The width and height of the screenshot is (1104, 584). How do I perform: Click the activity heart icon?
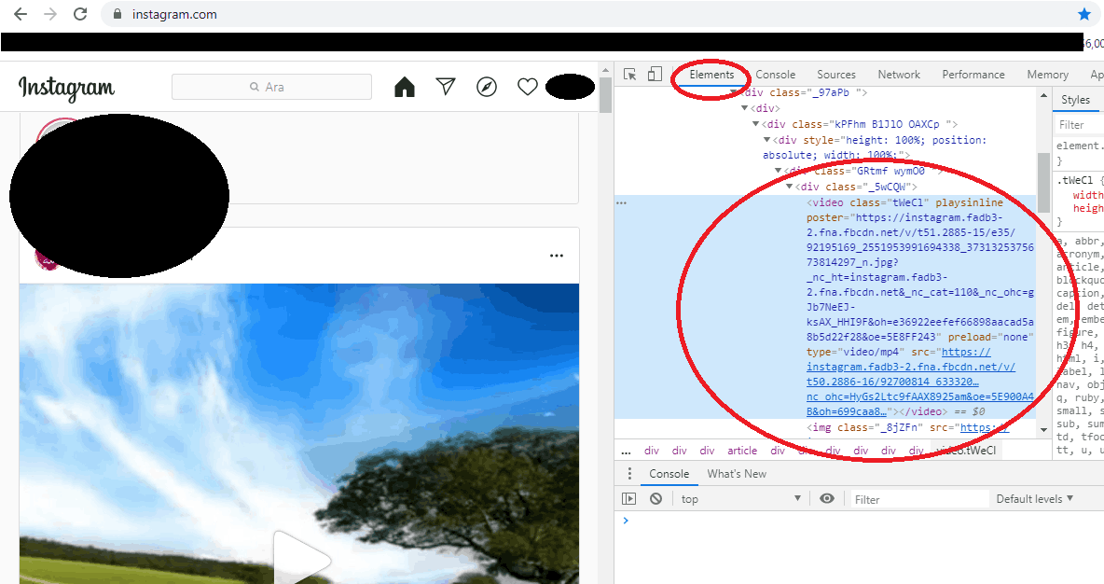coord(528,87)
